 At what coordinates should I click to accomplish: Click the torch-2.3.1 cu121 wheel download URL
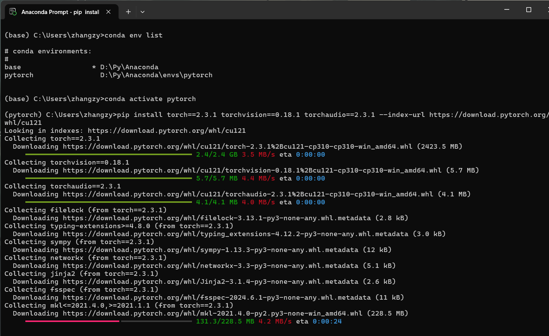[238, 146]
